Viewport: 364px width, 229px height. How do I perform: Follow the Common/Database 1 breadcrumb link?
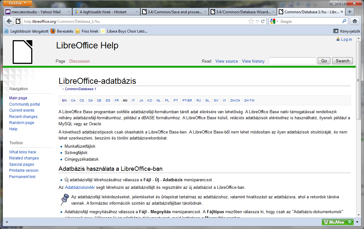[x=80, y=89]
